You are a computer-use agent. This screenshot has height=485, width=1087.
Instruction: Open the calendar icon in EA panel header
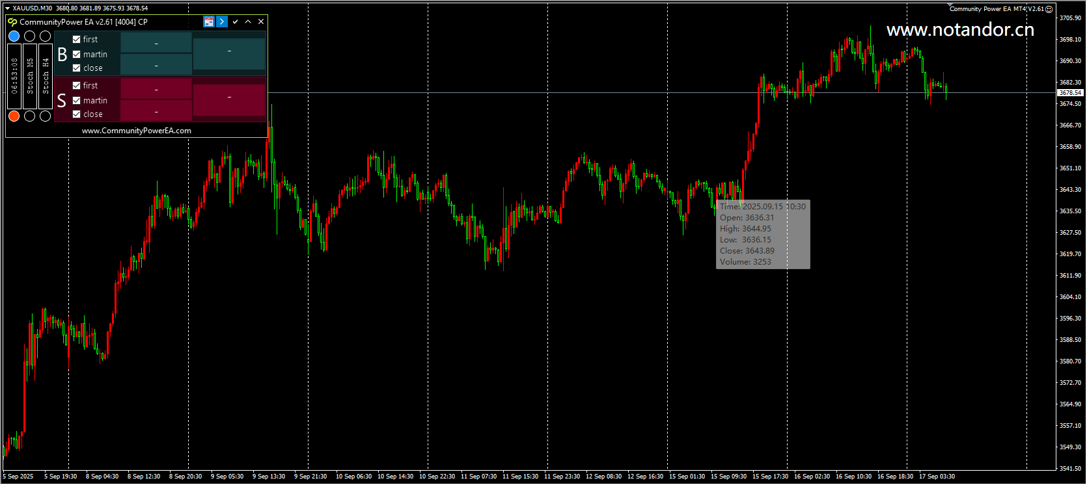[x=209, y=21]
